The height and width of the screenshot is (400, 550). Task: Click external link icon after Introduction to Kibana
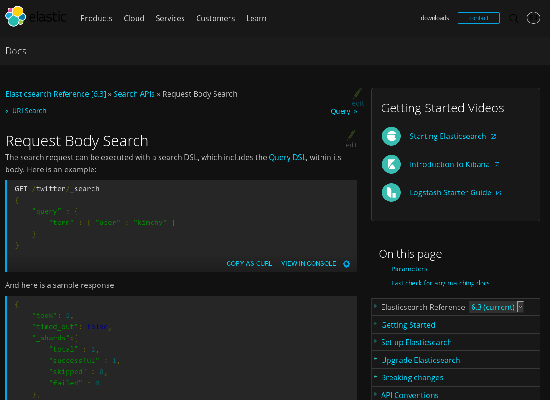click(497, 165)
